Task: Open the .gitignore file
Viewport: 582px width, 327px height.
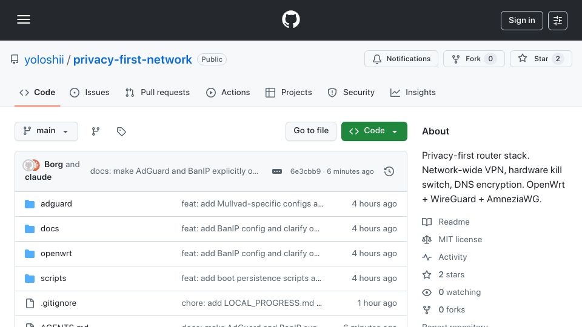Action: click(59, 303)
